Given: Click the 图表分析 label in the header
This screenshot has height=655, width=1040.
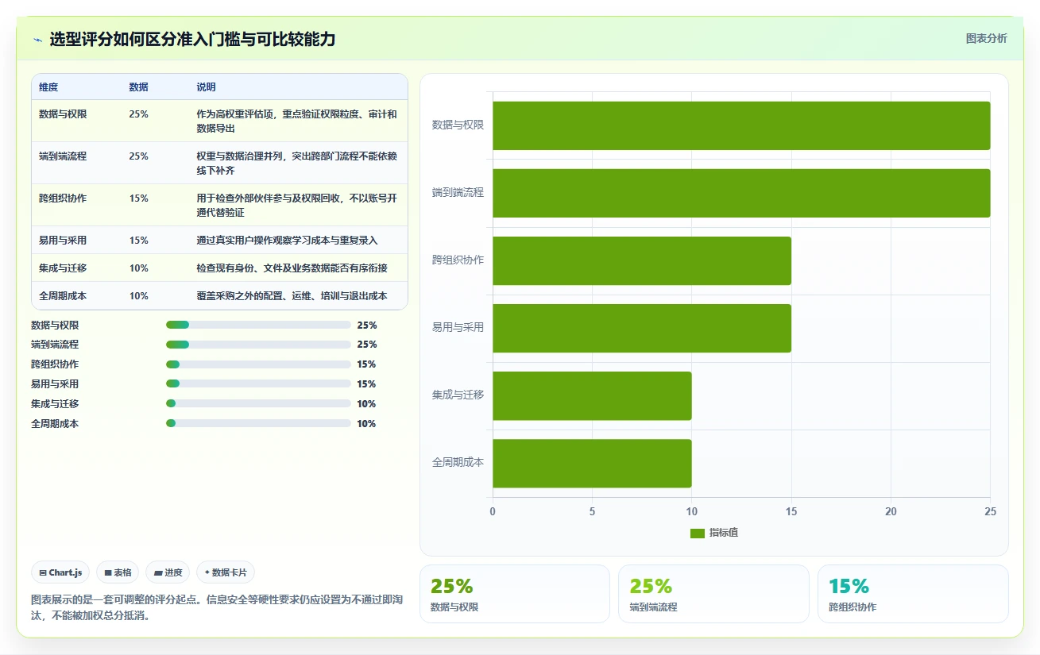Looking at the screenshot, I should tap(986, 38).
